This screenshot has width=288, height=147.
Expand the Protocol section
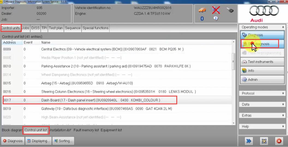click(x=262, y=93)
